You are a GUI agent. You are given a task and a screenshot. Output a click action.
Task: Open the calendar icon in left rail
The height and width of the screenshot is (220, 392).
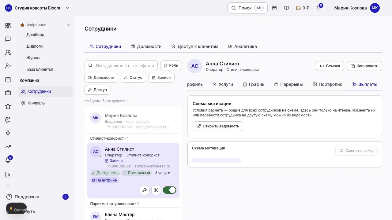(8, 79)
